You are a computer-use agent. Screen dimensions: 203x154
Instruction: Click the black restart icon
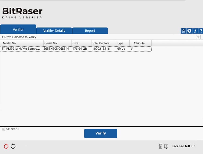(x=13, y=146)
